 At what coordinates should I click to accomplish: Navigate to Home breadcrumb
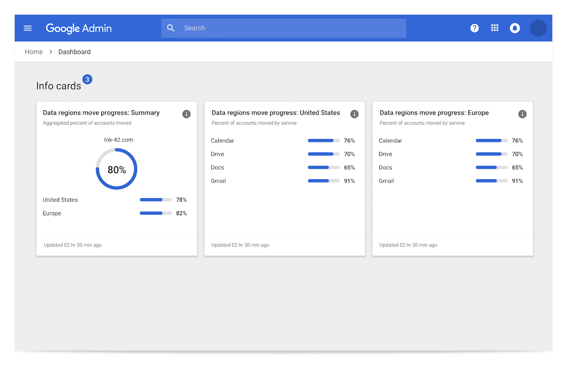[x=34, y=52]
